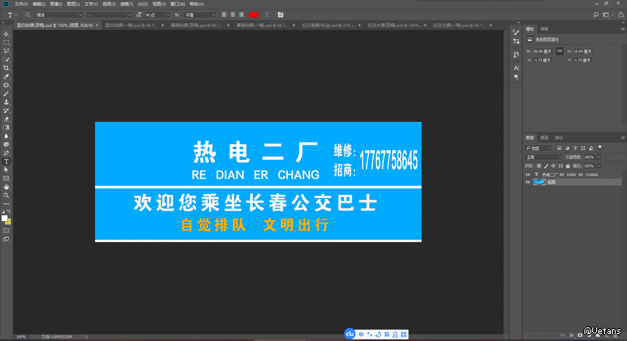
Task: Open the anti-aliasing dropdown 平滑
Action: [x=199, y=15]
